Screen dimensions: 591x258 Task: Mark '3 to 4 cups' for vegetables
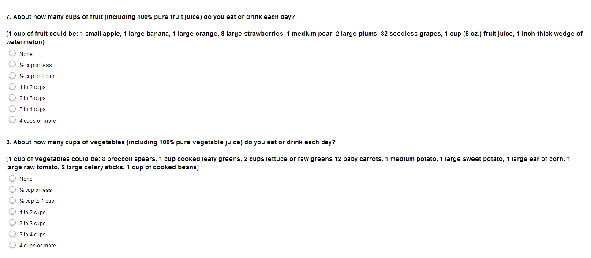[12, 234]
